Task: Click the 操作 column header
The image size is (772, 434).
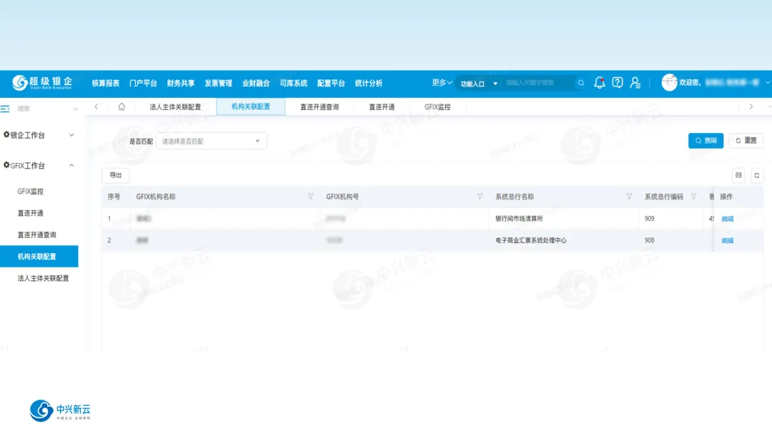Action: click(x=726, y=197)
